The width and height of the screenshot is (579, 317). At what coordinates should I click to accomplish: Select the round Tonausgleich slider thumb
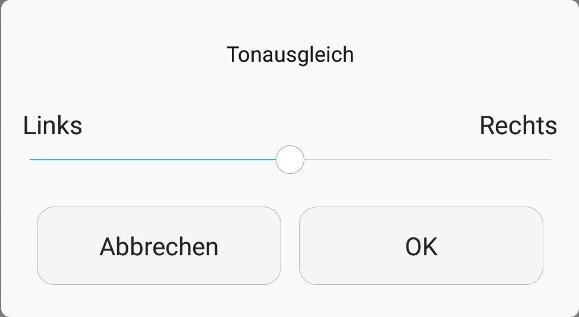[x=290, y=160]
